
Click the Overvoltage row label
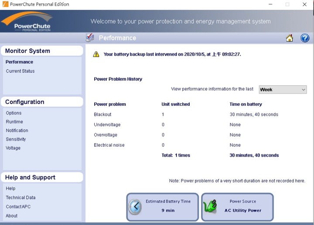point(106,135)
